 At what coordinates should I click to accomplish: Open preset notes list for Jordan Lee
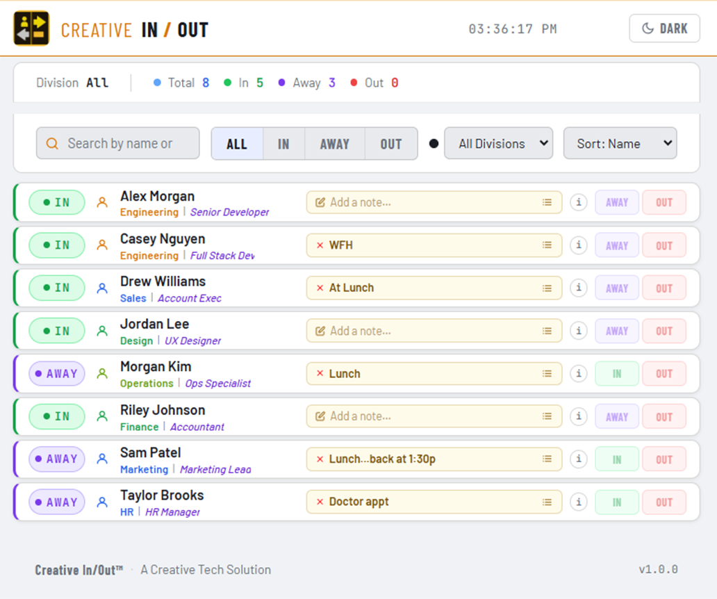tap(547, 331)
